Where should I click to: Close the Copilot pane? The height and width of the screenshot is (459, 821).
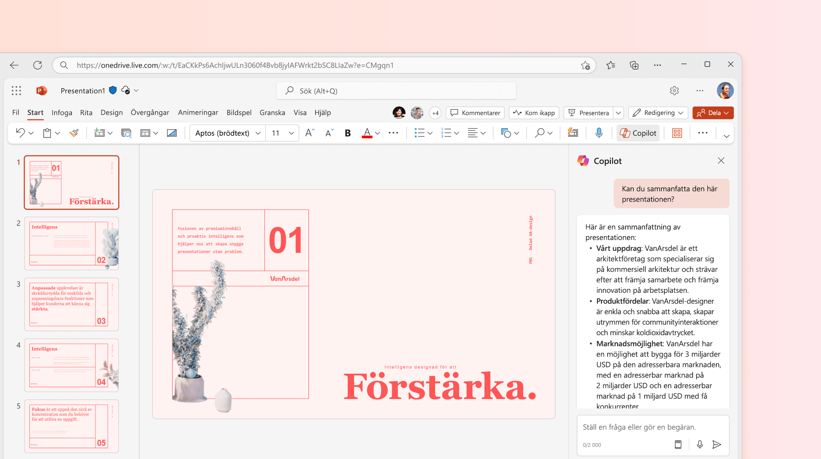coord(721,161)
